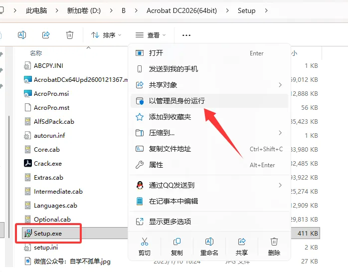Select Add to favorites (添加到收藏夹)

209,117
